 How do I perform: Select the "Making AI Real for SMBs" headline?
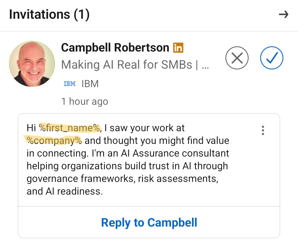126,65
